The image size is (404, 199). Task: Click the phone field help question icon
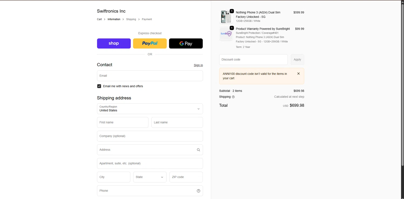point(198,191)
